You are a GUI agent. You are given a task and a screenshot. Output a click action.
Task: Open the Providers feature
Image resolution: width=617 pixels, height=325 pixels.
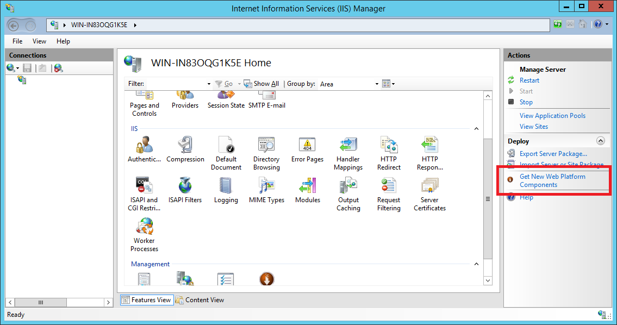pos(185,101)
